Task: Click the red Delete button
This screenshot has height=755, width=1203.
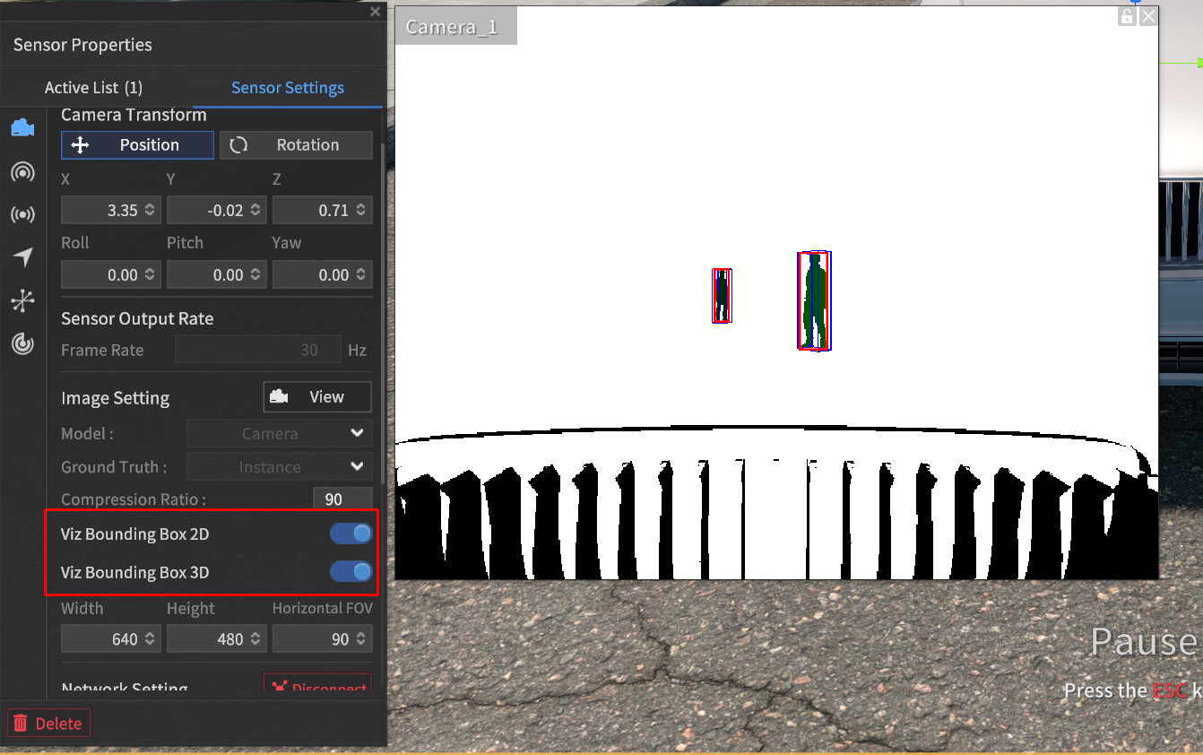Action: 49,724
